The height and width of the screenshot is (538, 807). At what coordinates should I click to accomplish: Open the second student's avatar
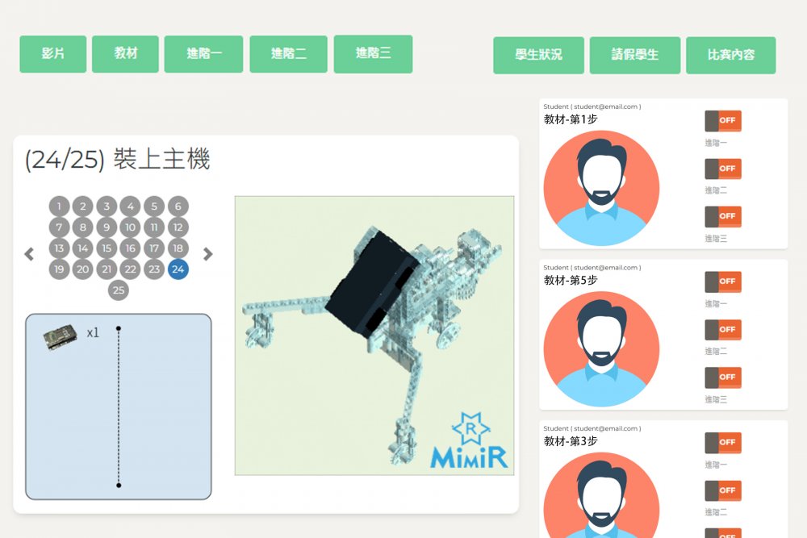click(x=601, y=348)
